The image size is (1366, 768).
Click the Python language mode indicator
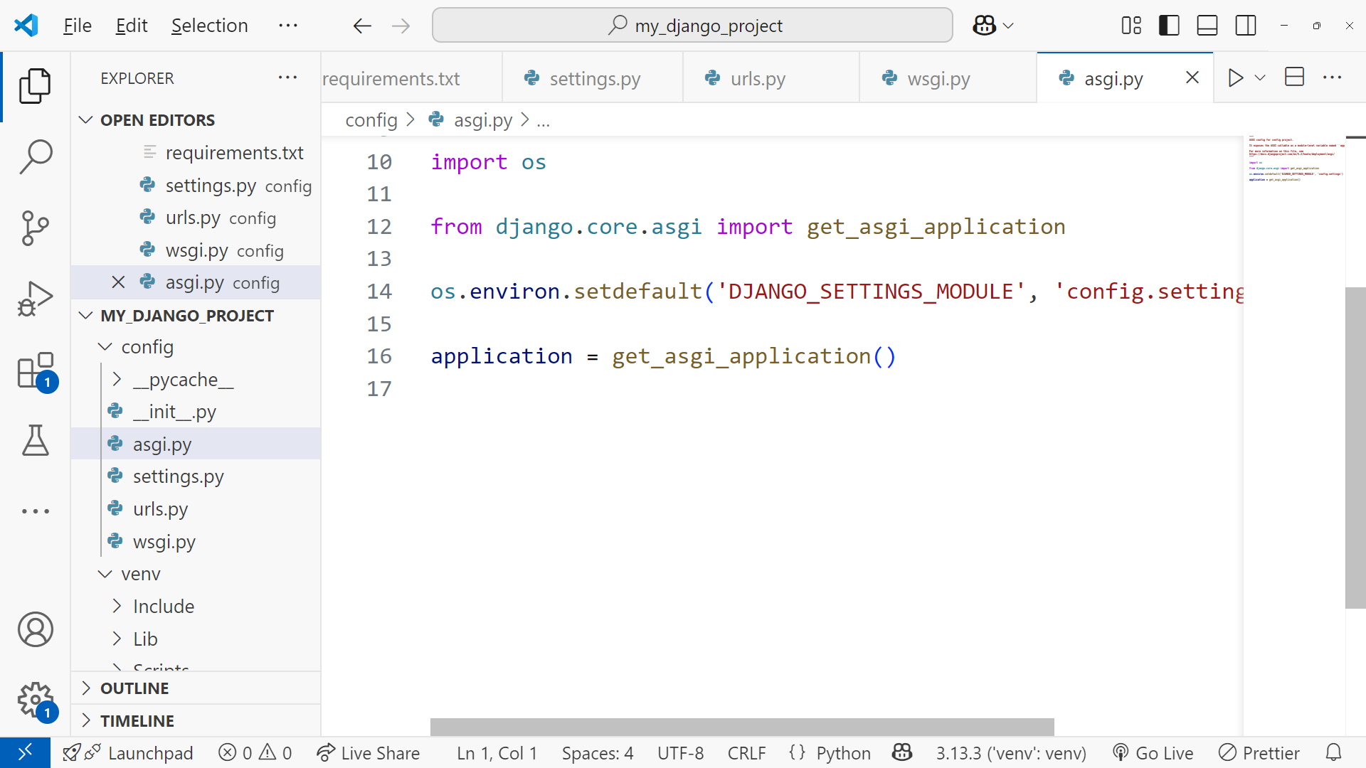[843, 752]
